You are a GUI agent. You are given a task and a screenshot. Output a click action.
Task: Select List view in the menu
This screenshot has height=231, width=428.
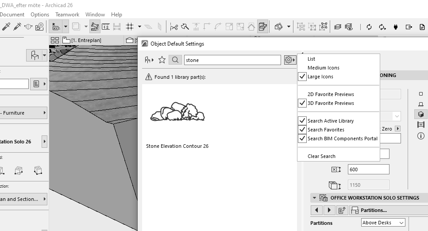pyautogui.click(x=311, y=59)
